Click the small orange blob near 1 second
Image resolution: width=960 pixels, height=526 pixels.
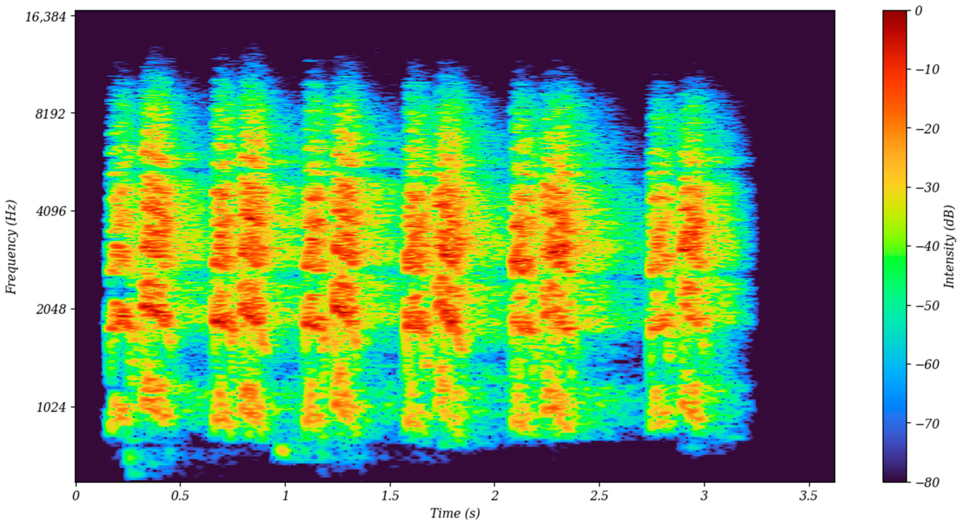click(282, 451)
